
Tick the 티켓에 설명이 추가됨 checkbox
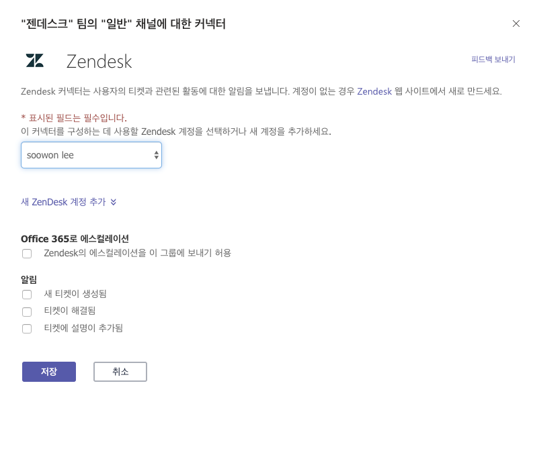27,329
